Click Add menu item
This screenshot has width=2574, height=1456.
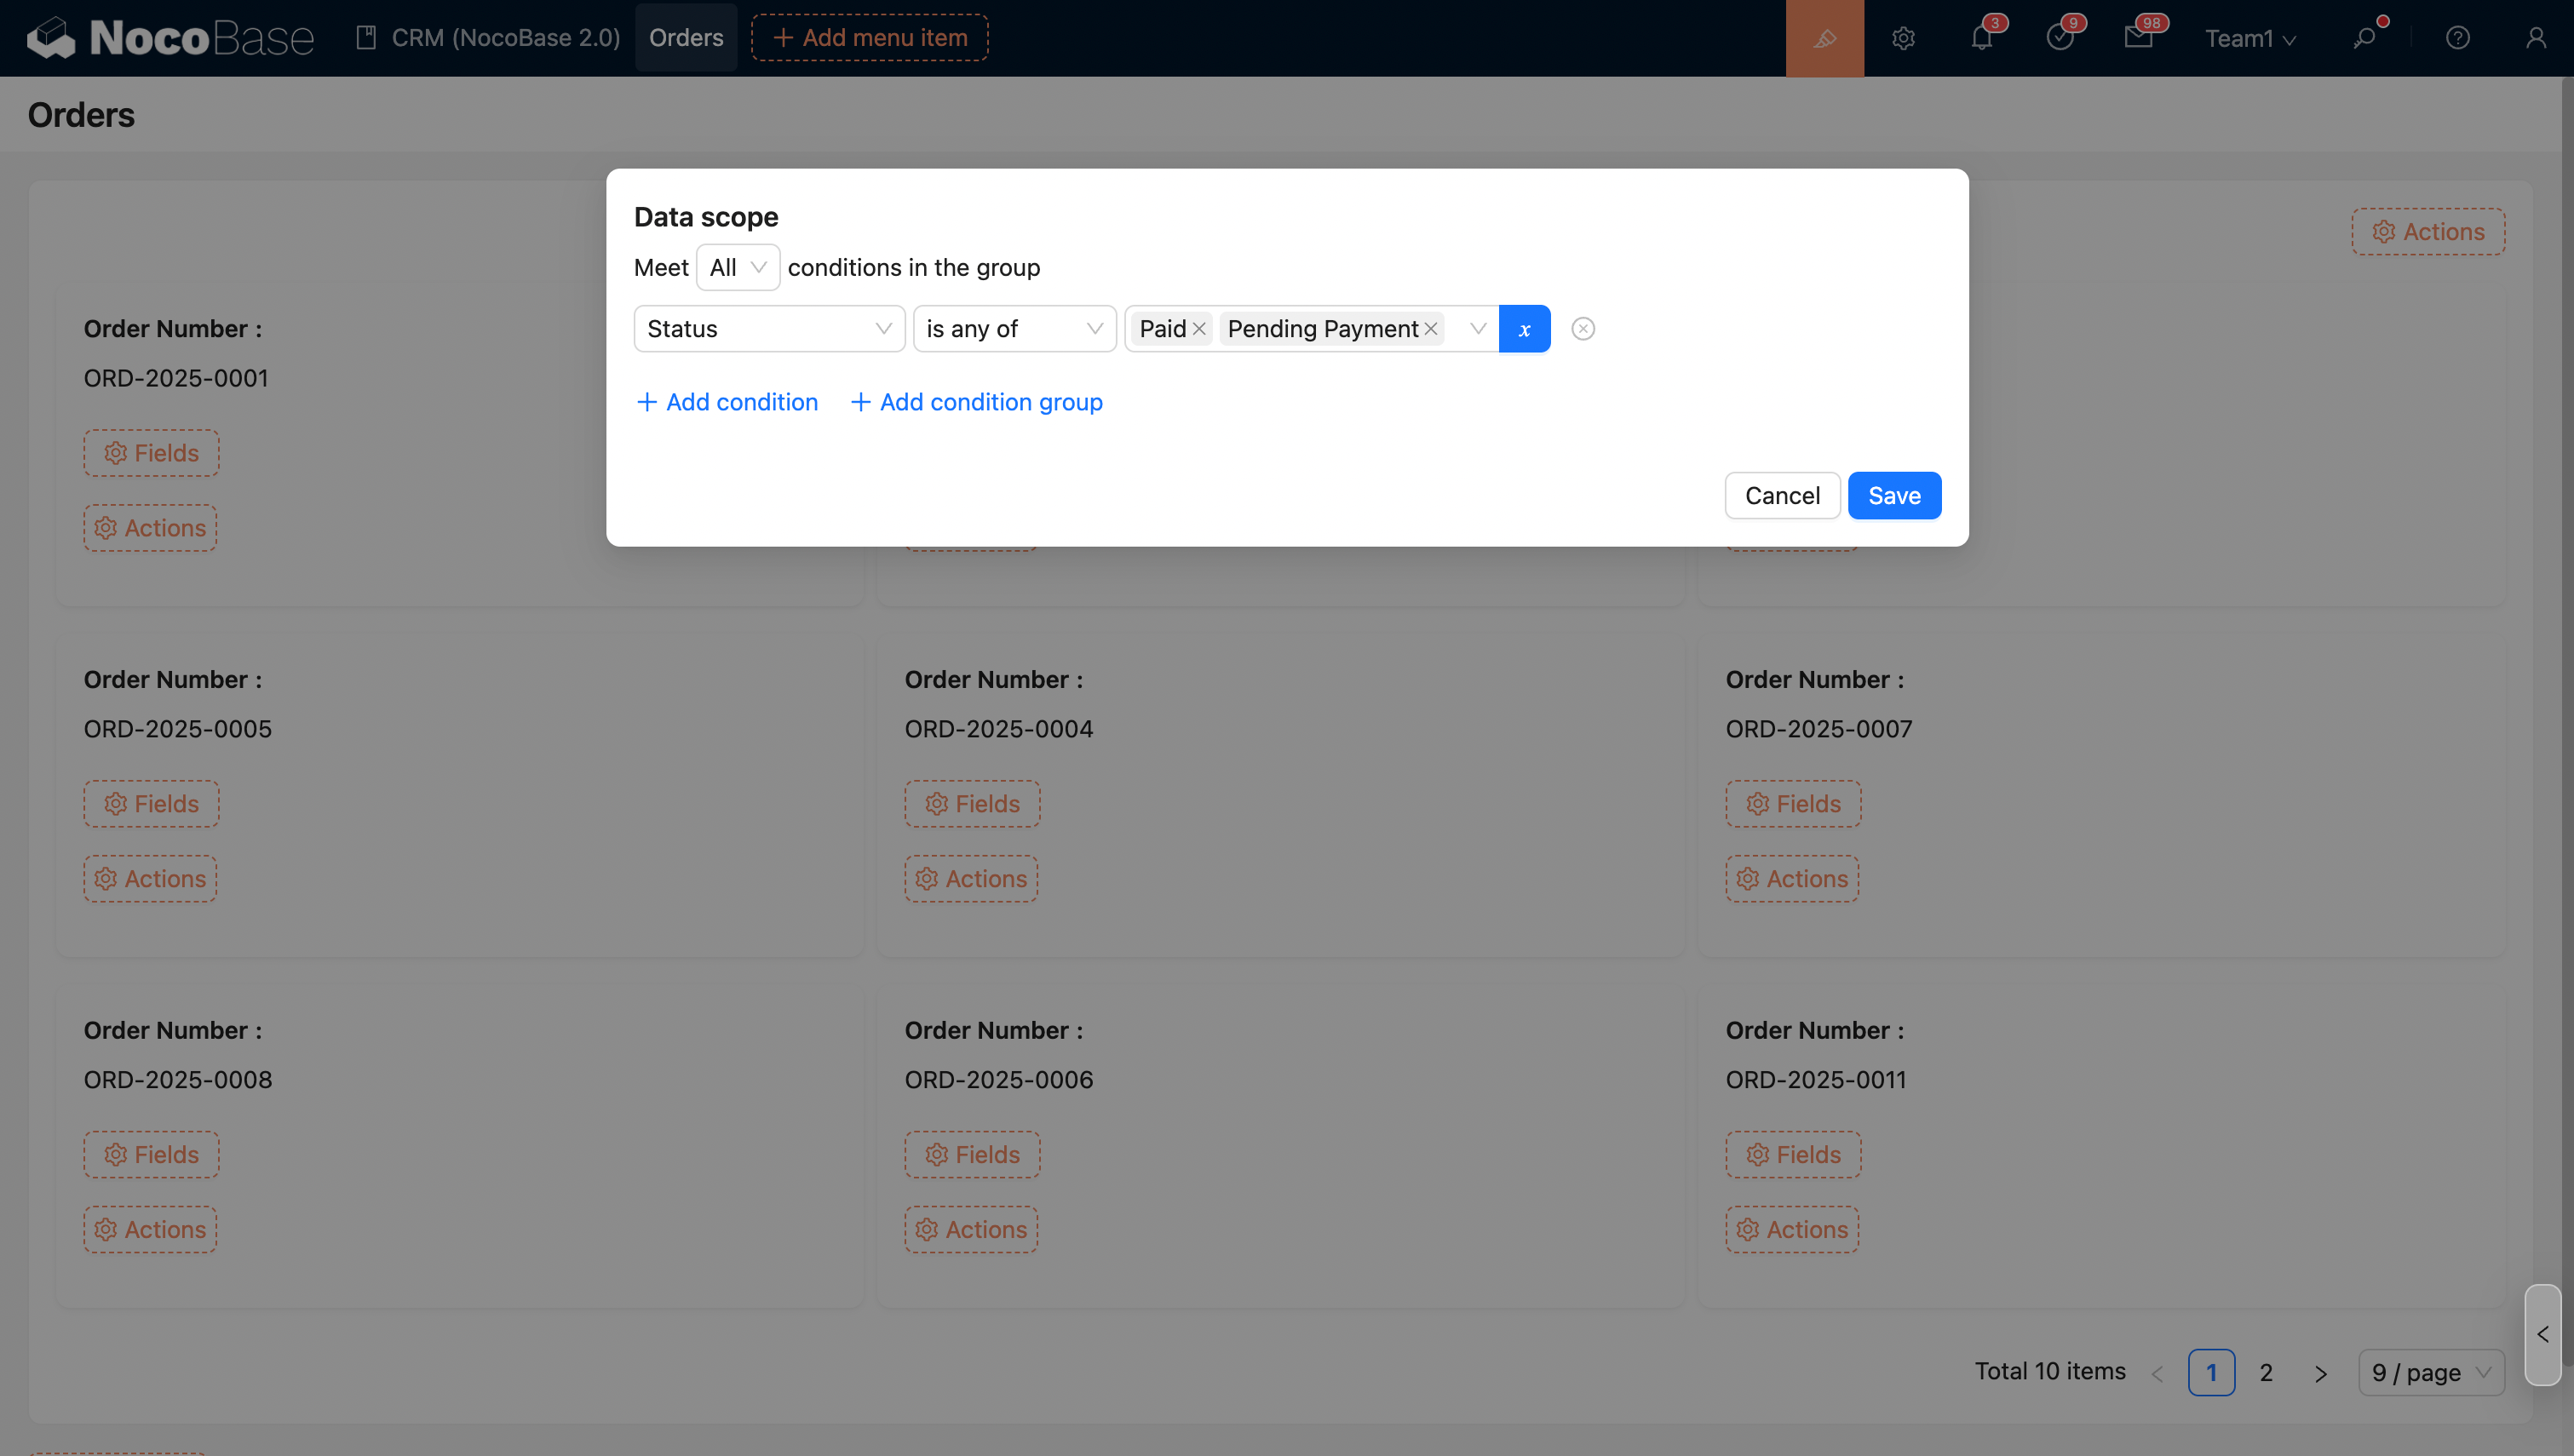click(x=869, y=38)
